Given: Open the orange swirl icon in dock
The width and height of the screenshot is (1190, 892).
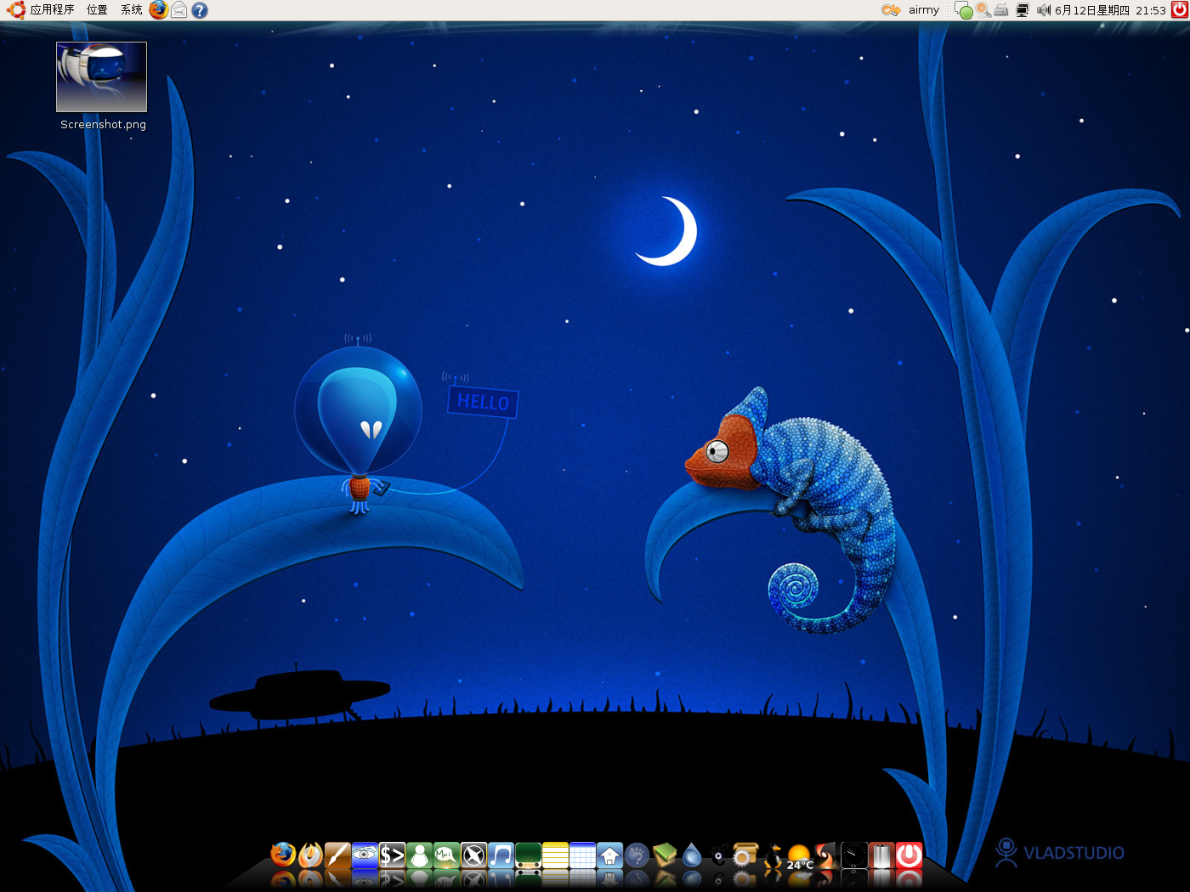Looking at the screenshot, I should pos(826,855).
